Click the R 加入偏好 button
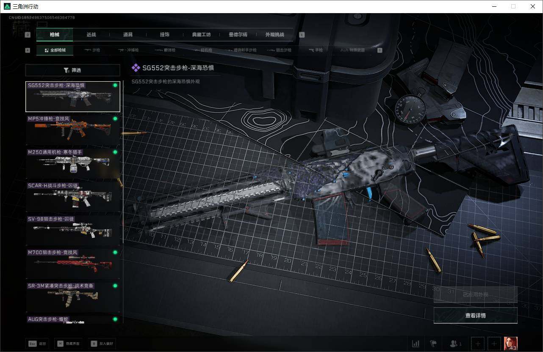The height and width of the screenshot is (352, 543). (102, 344)
